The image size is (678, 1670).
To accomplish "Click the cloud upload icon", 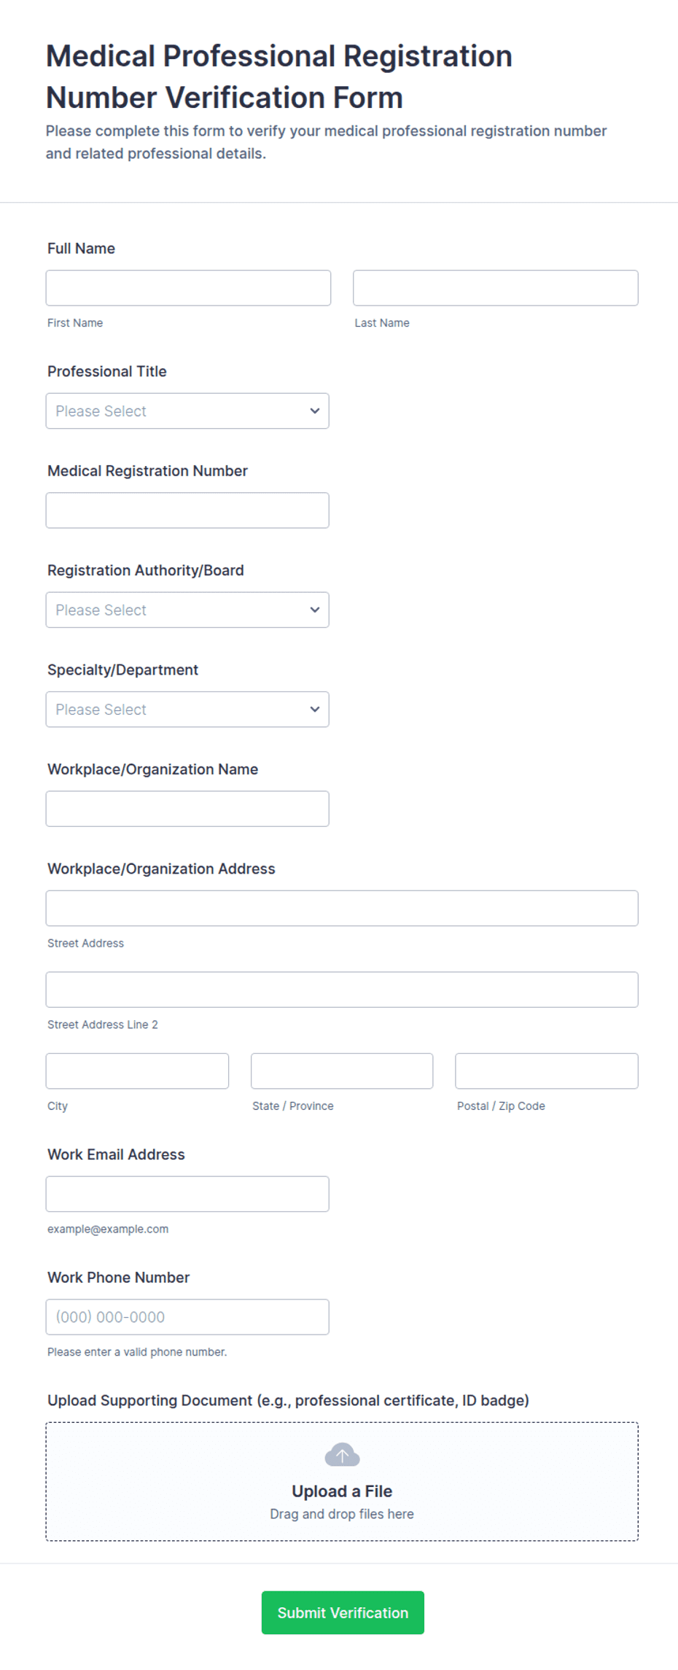I will [x=342, y=1453].
